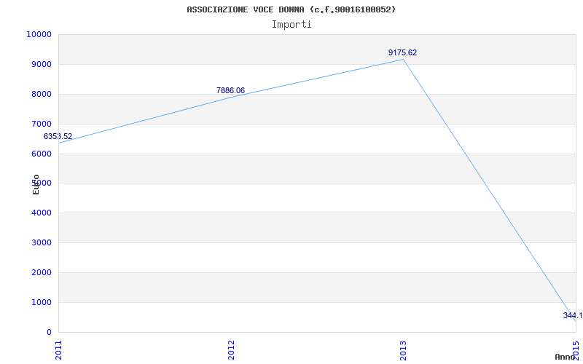Click the 8000 y-axis value

pyautogui.click(x=41, y=94)
